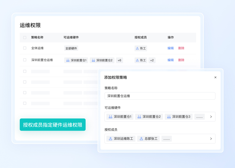Check the checkbox for the 全体运维 row
Screen dimensions: 235x168
coord(24,48)
